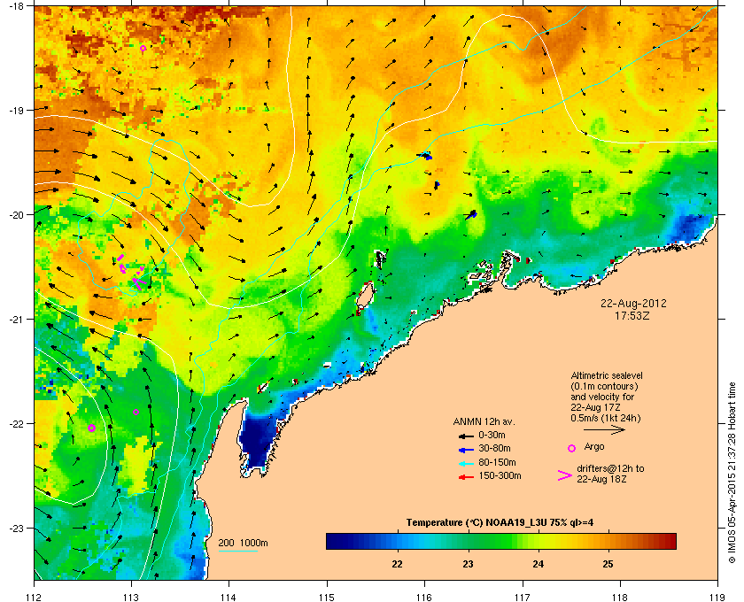Click the drifters@12h legend text

[x=610, y=474]
